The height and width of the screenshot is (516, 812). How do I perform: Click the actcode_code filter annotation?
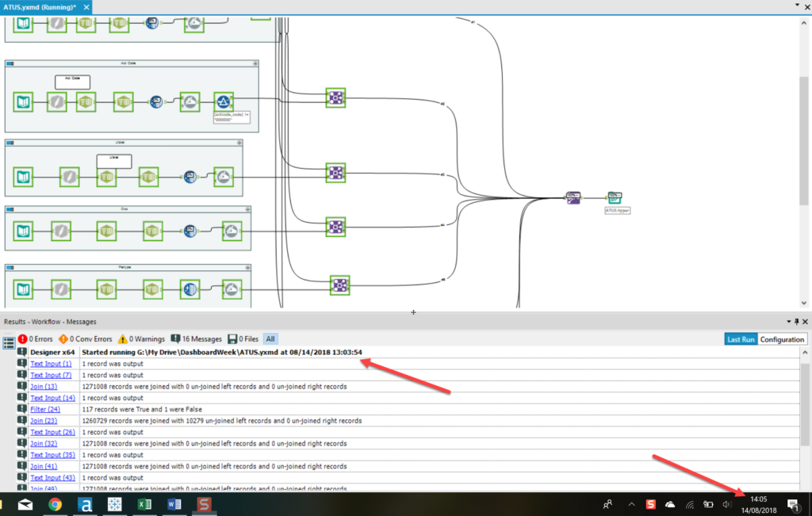tap(232, 117)
